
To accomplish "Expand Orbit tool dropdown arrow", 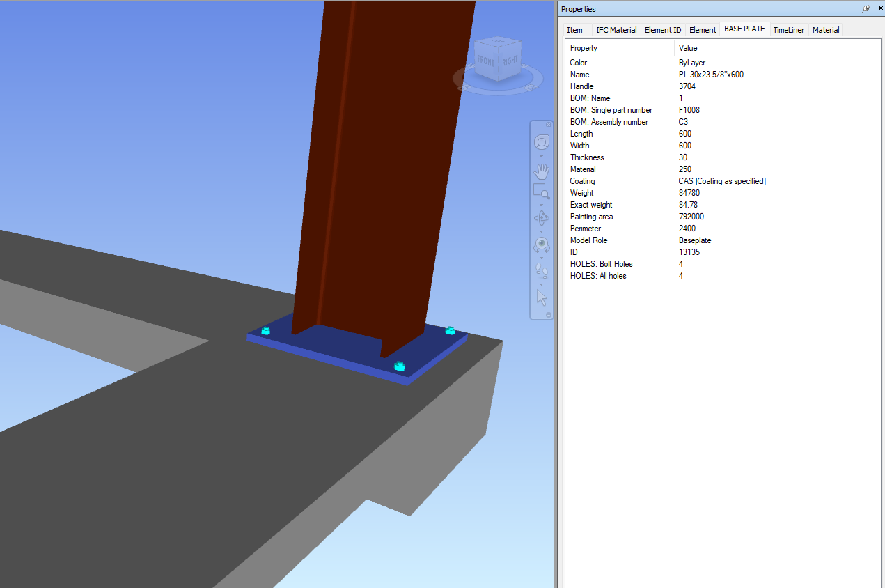I will [x=541, y=231].
